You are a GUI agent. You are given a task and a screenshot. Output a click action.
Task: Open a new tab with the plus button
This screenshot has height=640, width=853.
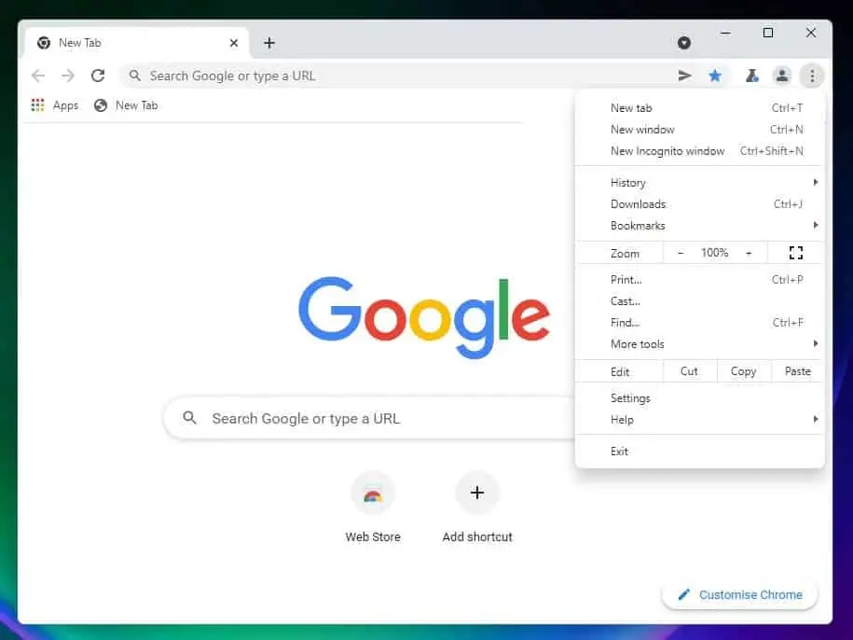(x=269, y=43)
